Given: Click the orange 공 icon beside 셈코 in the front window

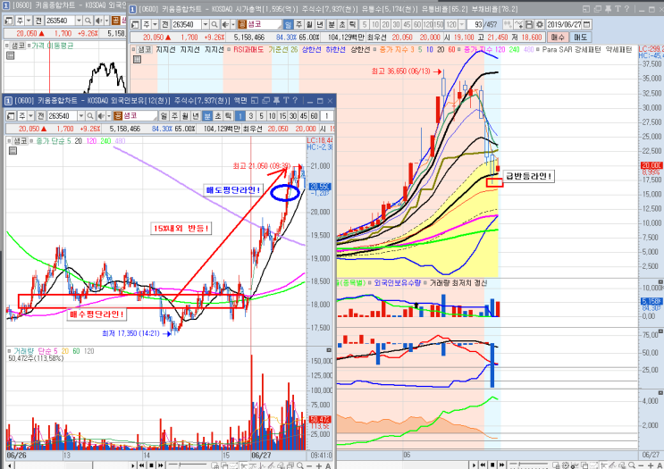Looking at the screenshot, I should [x=118, y=116].
